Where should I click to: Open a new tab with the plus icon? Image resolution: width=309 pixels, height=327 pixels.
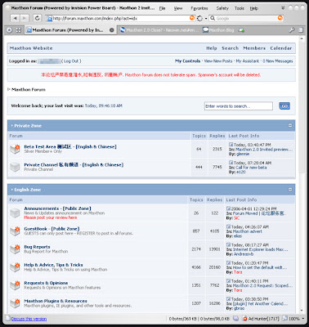(9, 30)
